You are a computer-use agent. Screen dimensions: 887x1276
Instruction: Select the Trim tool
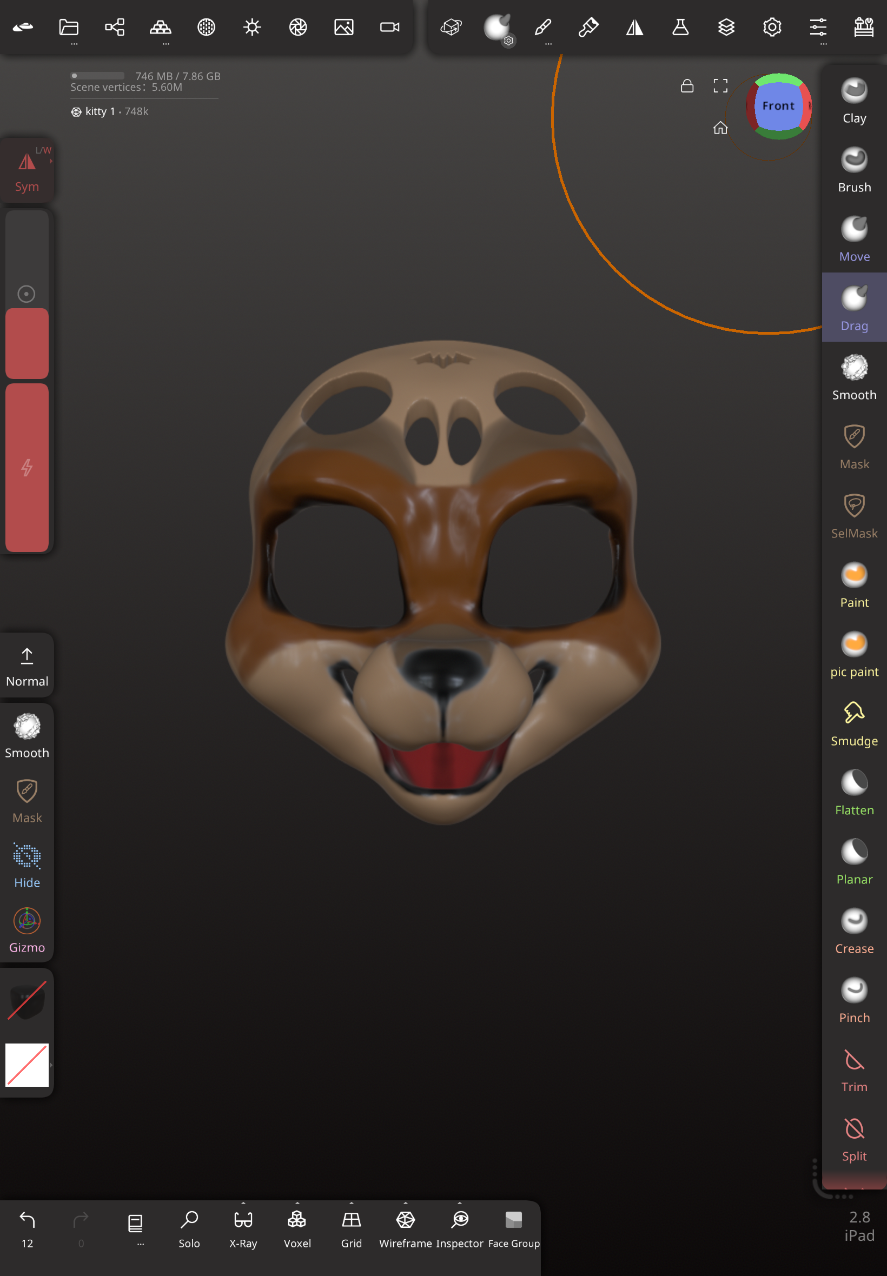click(853, 1070)
